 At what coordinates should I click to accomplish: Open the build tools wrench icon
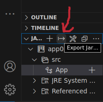[73, 39]
